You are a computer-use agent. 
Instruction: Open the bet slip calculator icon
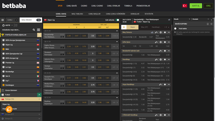tap(208, 24)
